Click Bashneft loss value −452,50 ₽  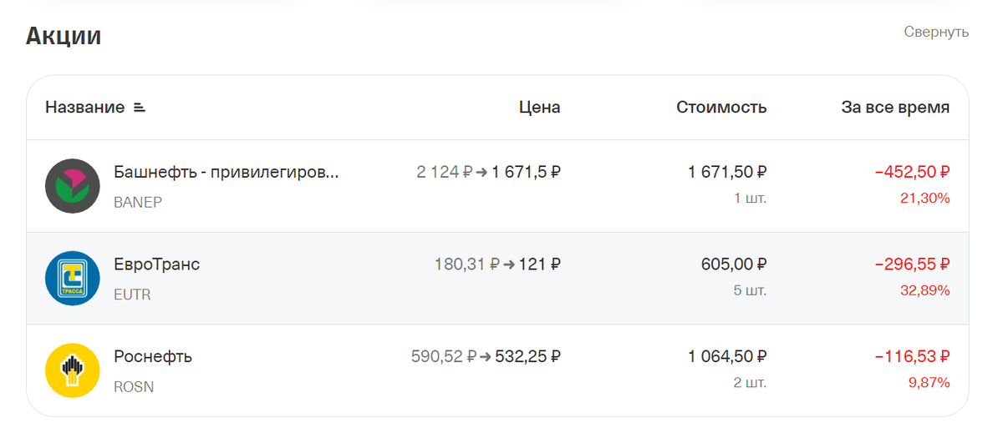pos(912,172)
